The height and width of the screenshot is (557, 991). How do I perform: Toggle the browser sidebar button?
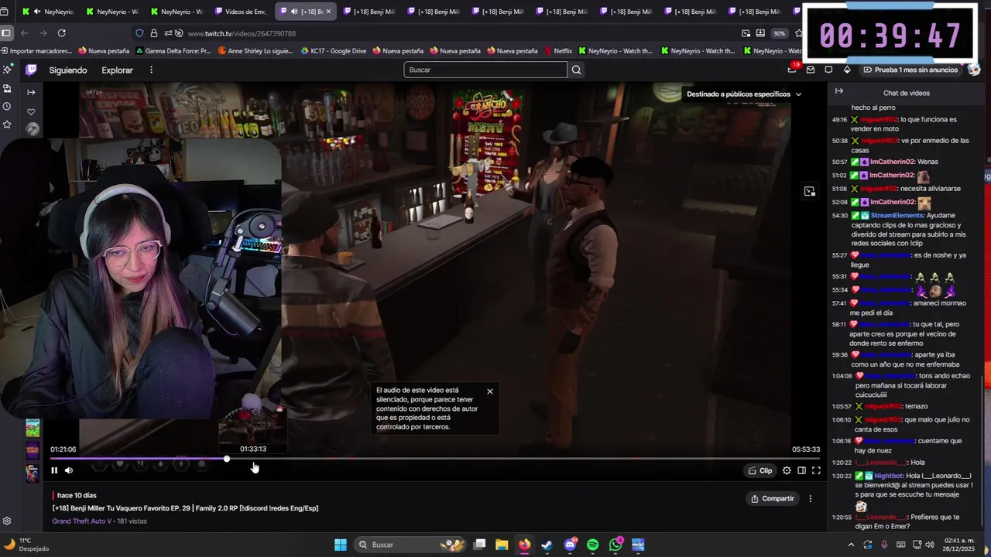click(6, 33)
